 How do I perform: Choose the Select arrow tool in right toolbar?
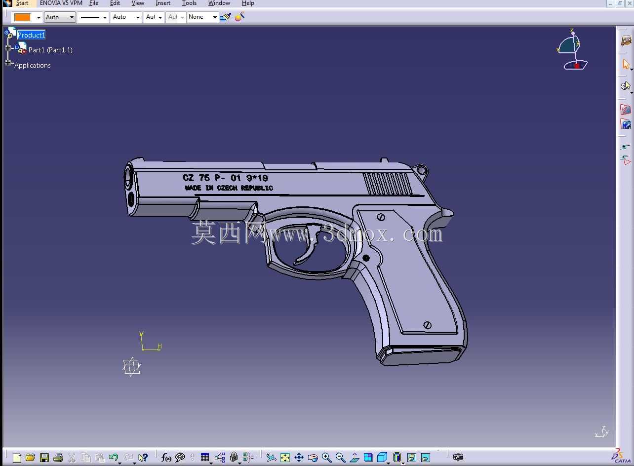tap(626, 64)
